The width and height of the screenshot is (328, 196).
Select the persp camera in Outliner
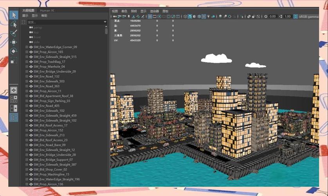coord(38,28)
